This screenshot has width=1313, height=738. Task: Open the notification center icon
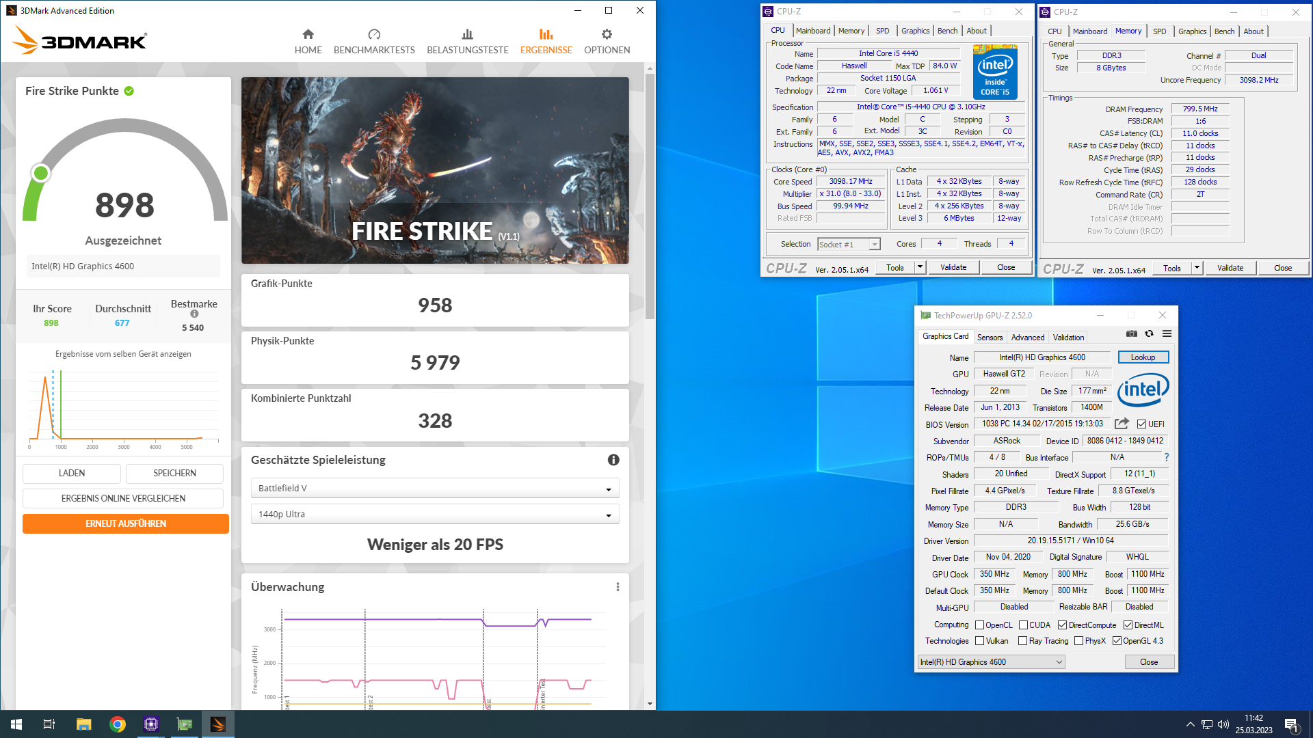click(1292, 724)
